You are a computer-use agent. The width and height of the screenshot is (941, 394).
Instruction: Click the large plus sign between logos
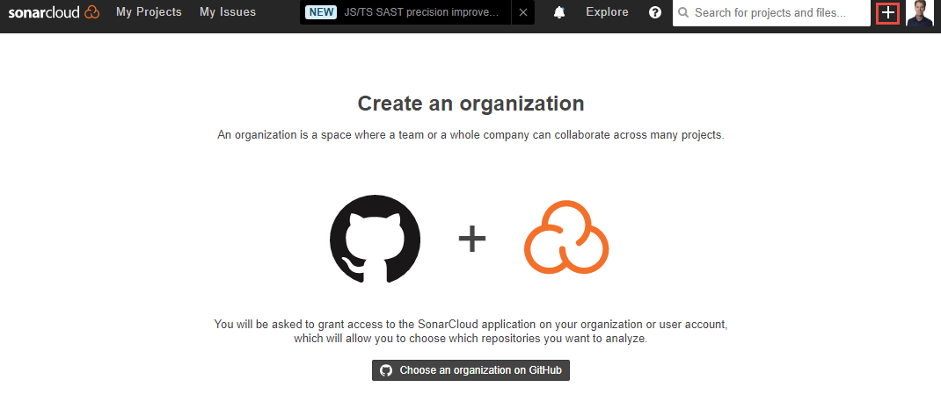[x=472, y=239]
